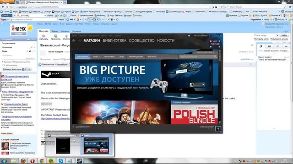Open the Windows Start button
Image resolution: width=293 pixels, height=164 pixels.
tap(4, 161)
